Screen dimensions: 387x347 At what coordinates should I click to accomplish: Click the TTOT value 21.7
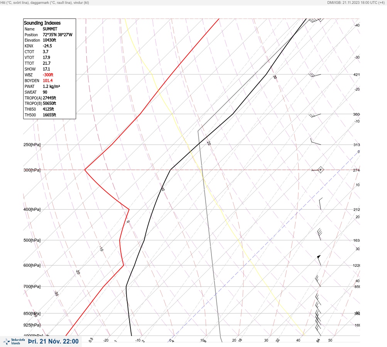[x=47, y=63]
